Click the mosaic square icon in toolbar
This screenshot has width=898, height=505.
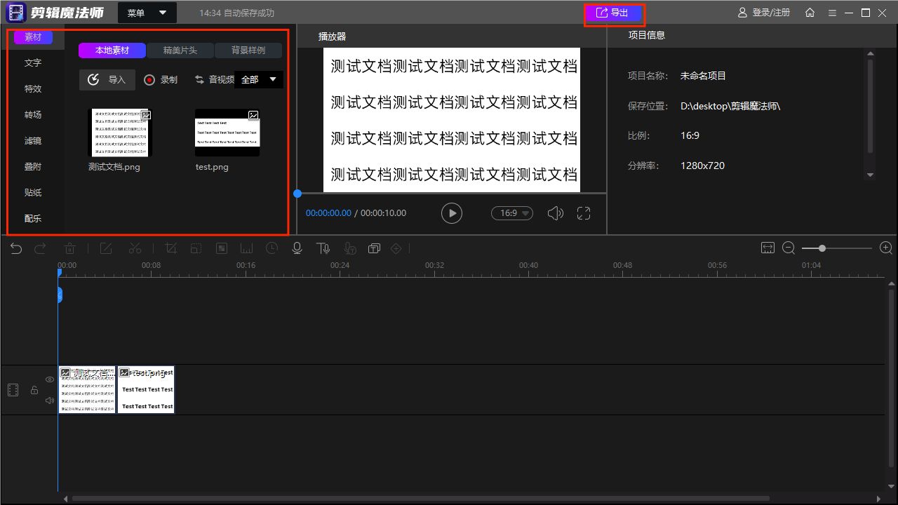pyautogui.click(x=221, y=248)
